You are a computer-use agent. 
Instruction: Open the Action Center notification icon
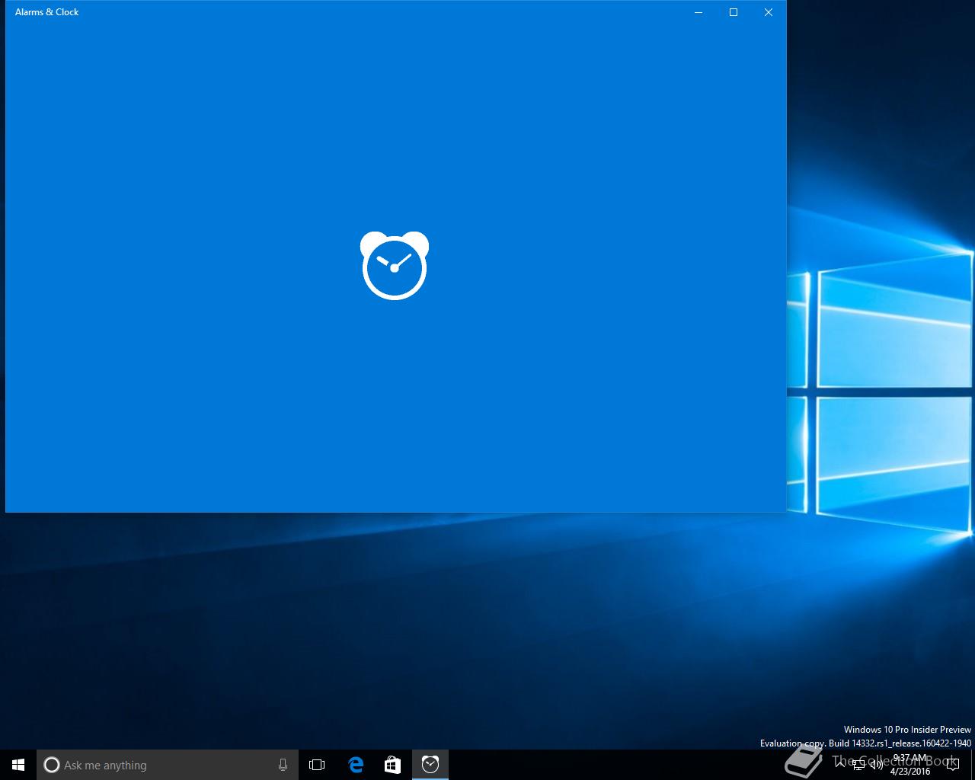click(952, 765)
